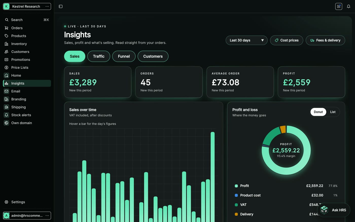Click the Product cost £32.00 value

[x=317, y=195]
